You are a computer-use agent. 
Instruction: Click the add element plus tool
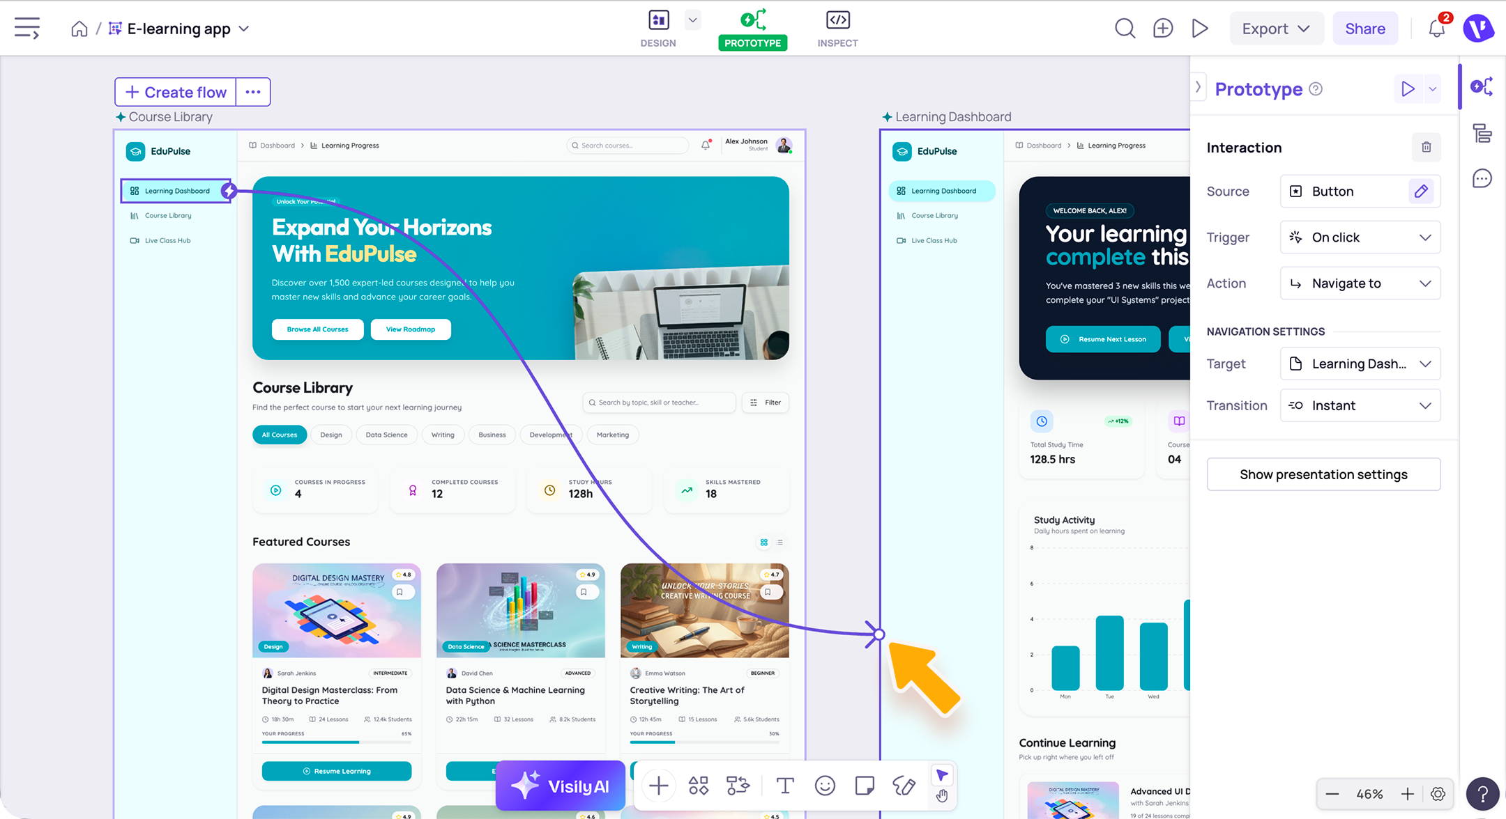coord(658,786)
